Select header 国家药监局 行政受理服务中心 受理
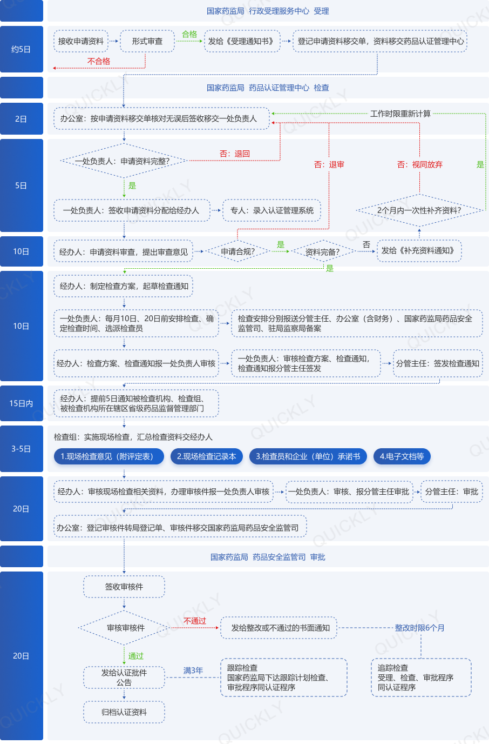Image resolution: width=489 pixels, height=744 pixels. (268, 11)
